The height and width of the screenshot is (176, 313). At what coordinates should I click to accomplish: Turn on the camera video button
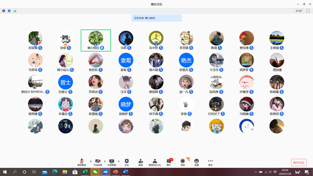tap(97, 162)
